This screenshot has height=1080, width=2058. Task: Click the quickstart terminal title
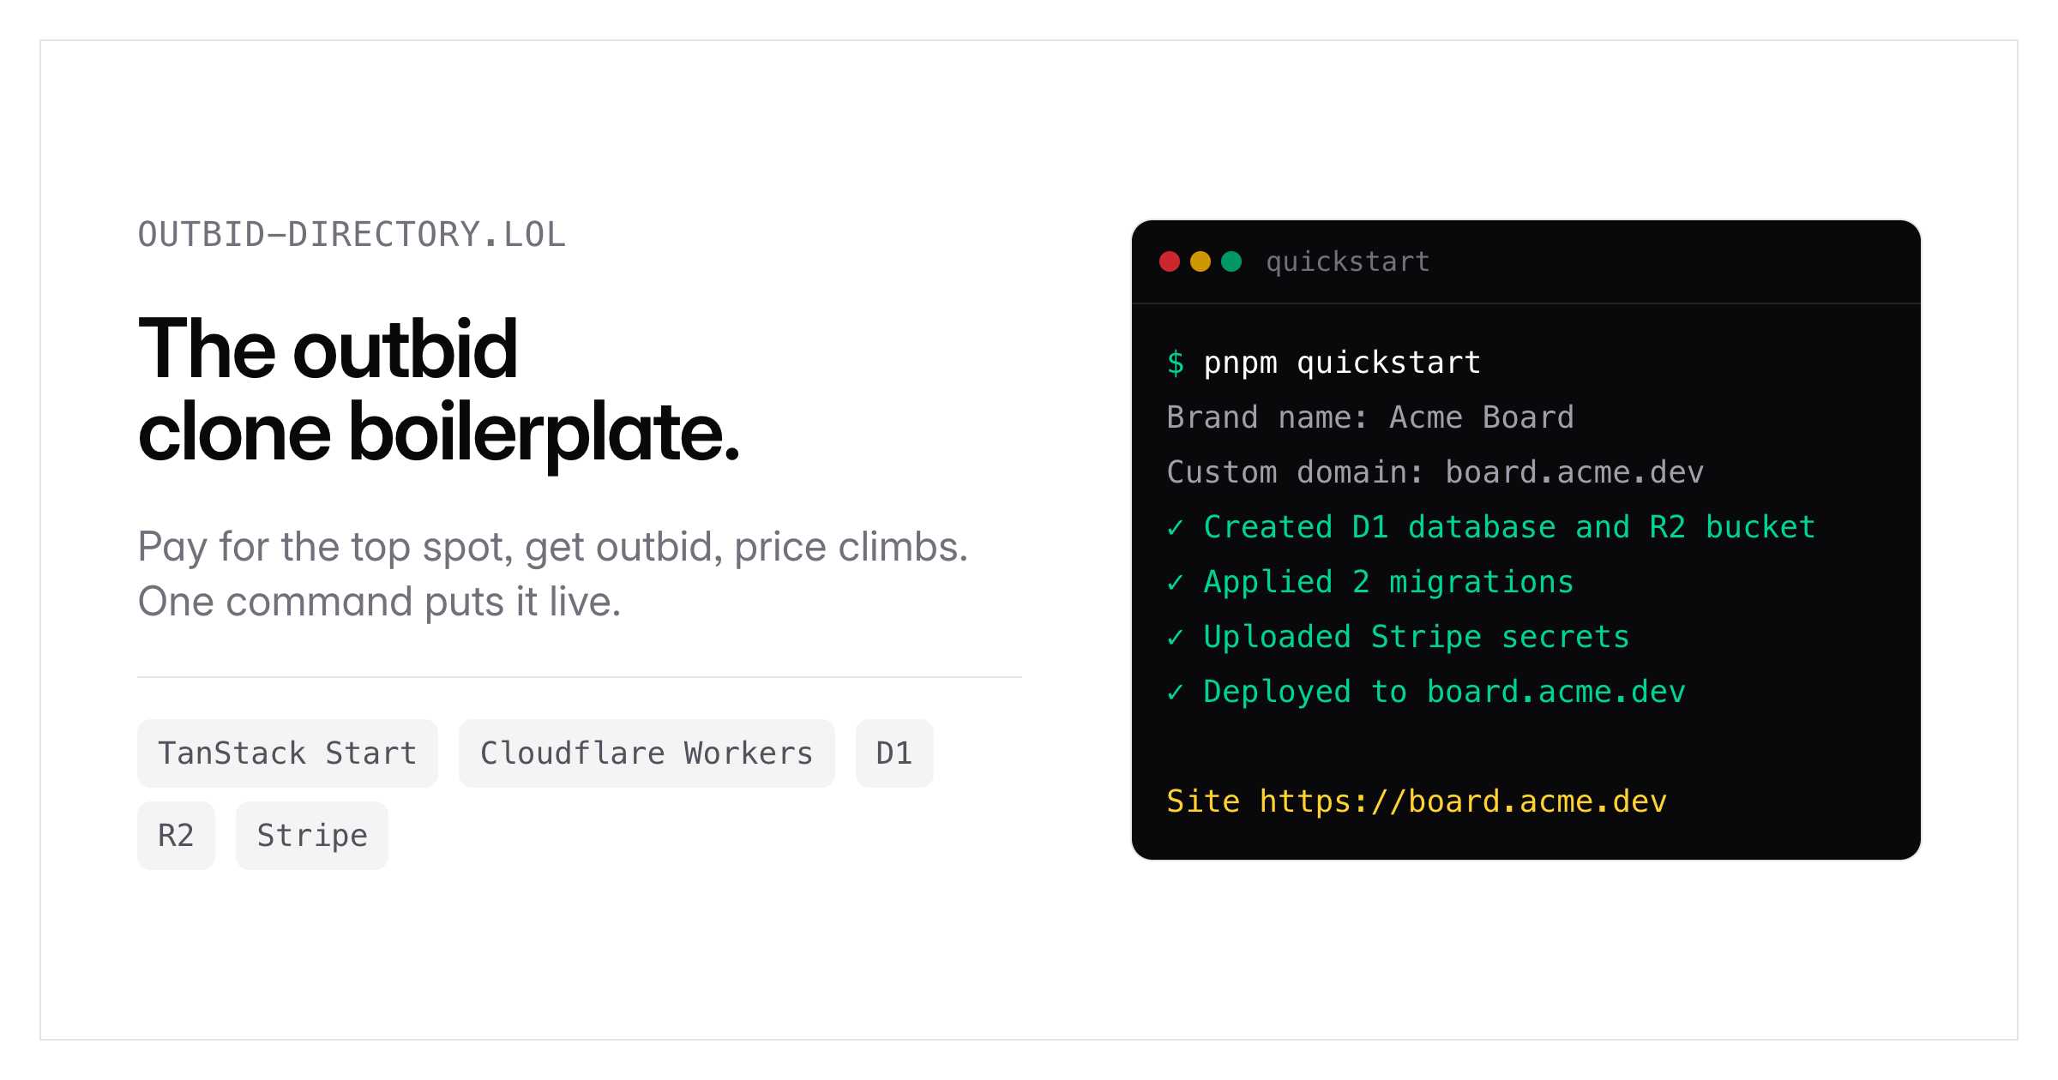pos(1348,261)
